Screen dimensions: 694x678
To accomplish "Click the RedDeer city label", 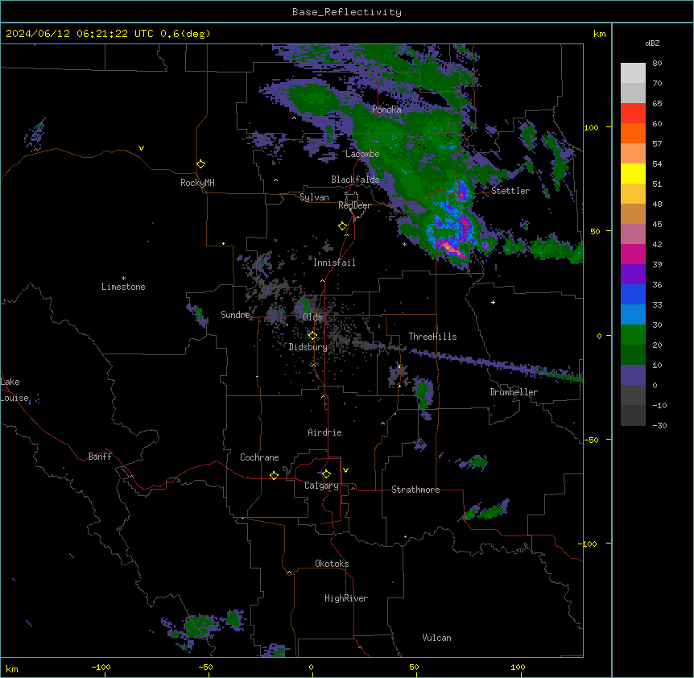I will [354, 205].
